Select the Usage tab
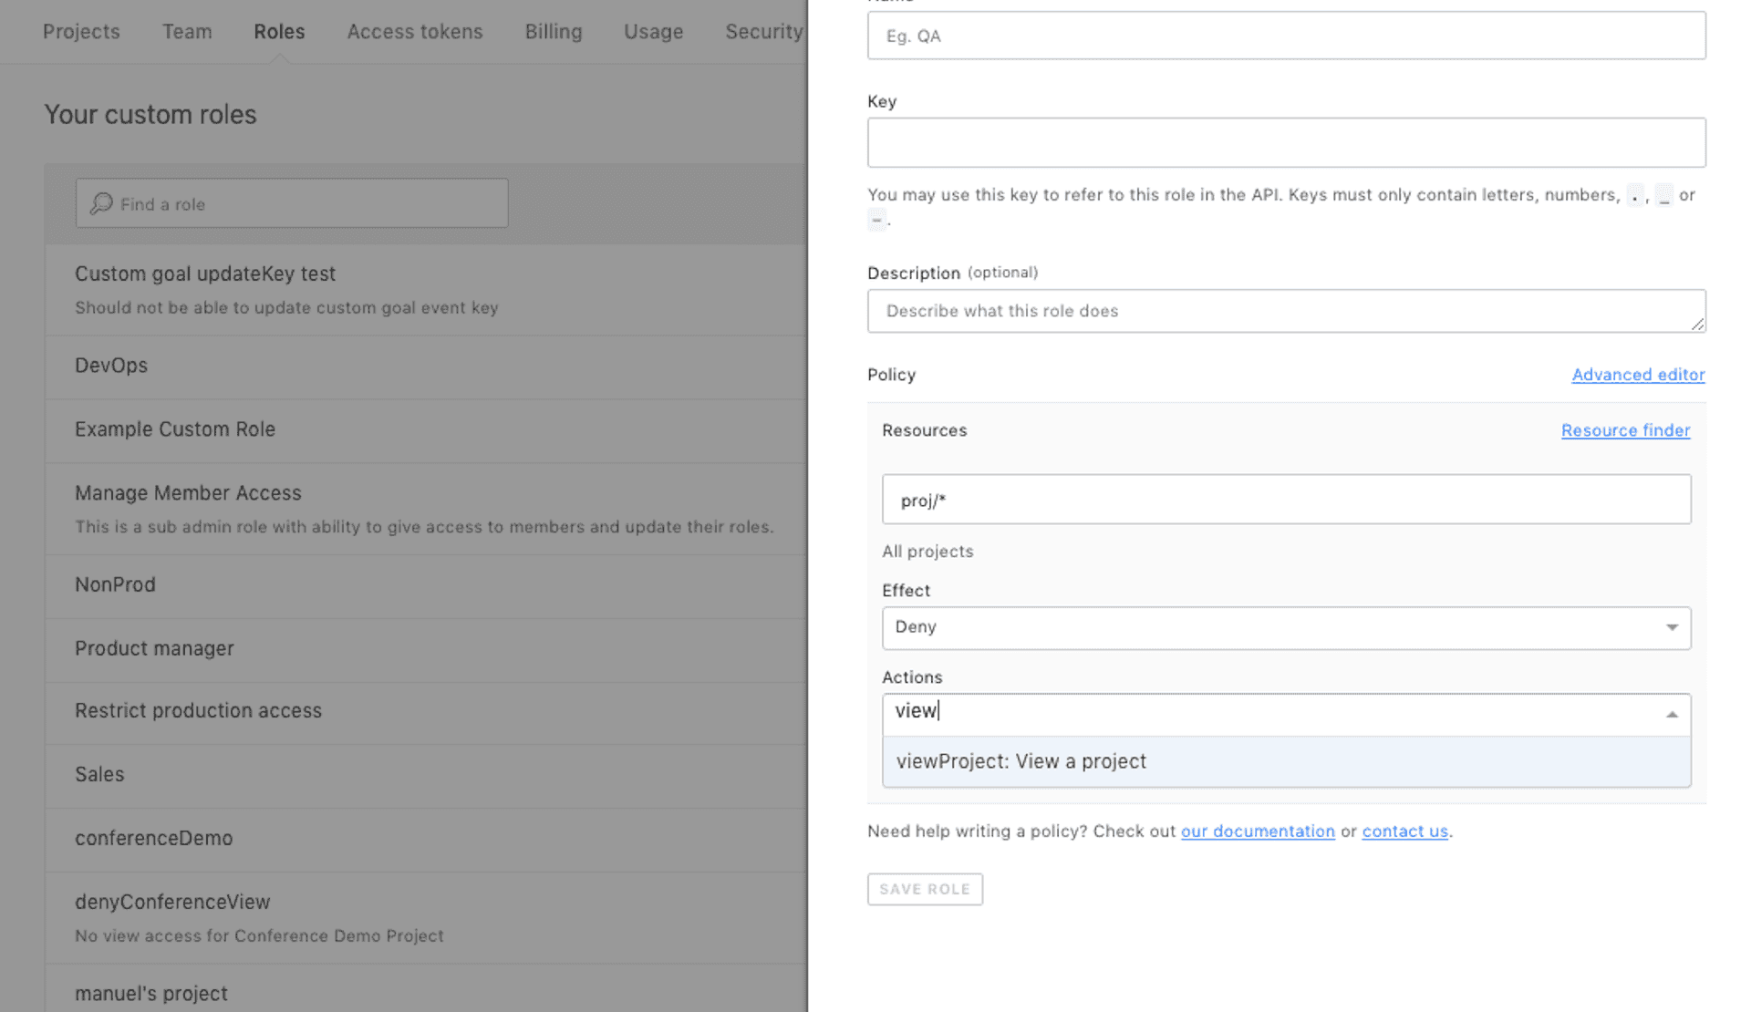 tap(653, 32)
